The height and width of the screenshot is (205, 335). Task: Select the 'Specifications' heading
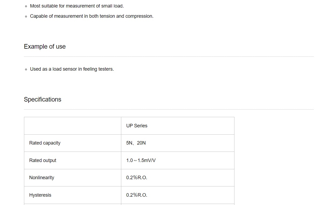[43, 99]
